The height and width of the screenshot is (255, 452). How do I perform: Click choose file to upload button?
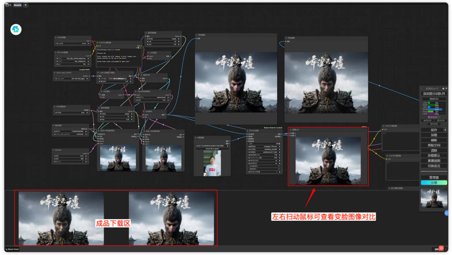click(x=212, y=149)
